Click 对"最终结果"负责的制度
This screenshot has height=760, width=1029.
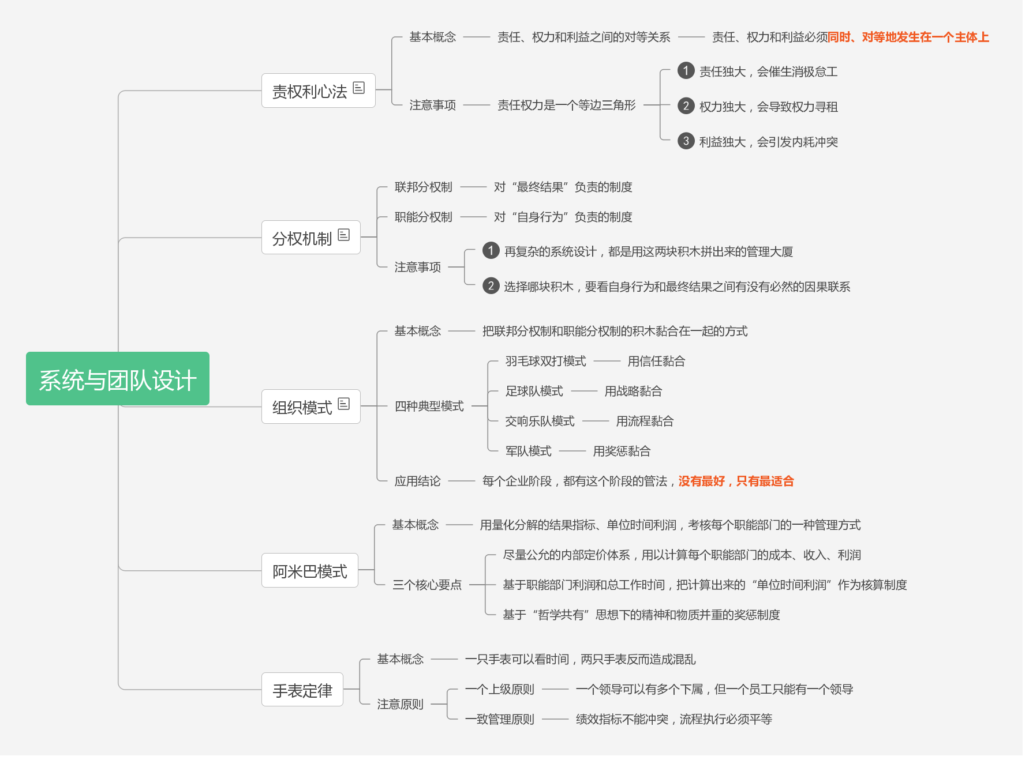(563, 187)
